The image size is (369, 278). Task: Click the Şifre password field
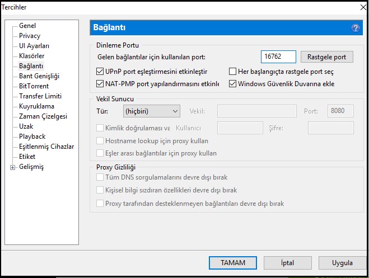coord(330,128)
